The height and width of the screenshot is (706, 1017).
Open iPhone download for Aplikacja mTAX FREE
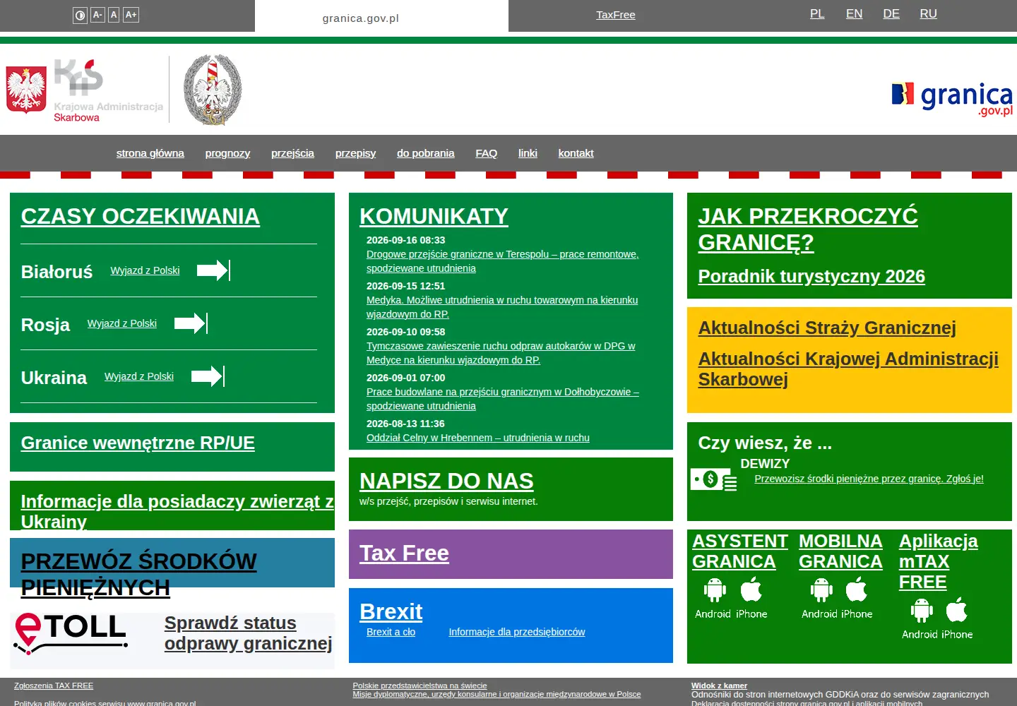[957, 618]
